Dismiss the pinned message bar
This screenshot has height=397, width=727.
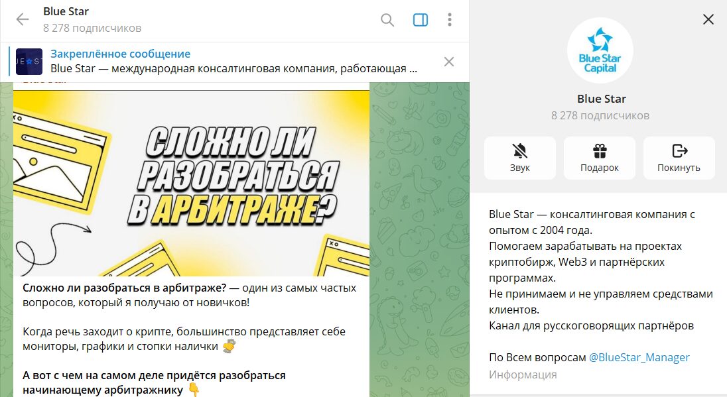449,62
